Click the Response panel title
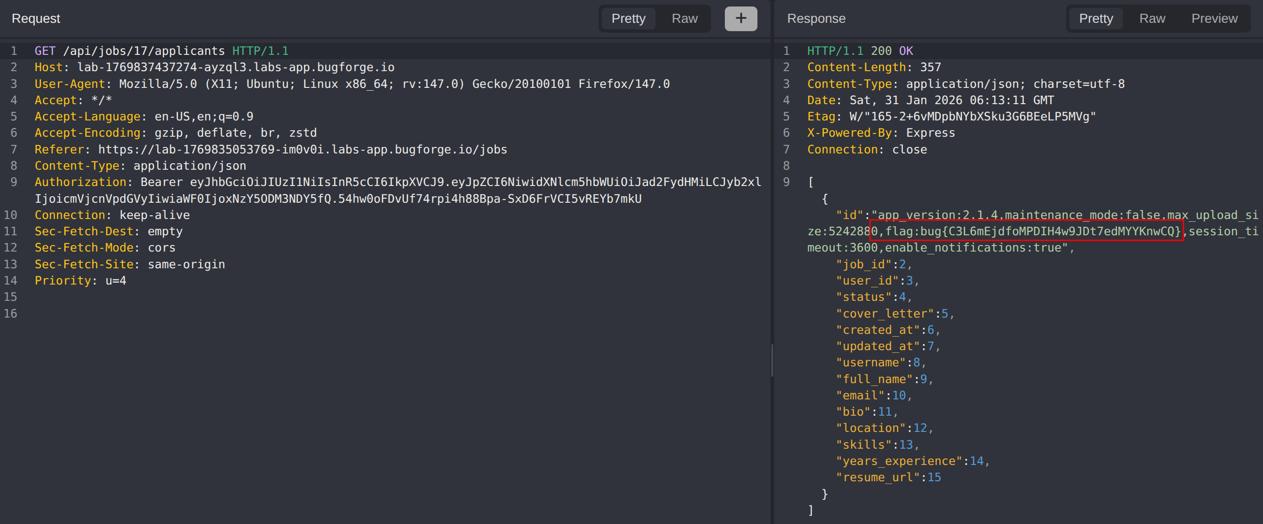The image size is (1263, 524). tap(816, 19)
